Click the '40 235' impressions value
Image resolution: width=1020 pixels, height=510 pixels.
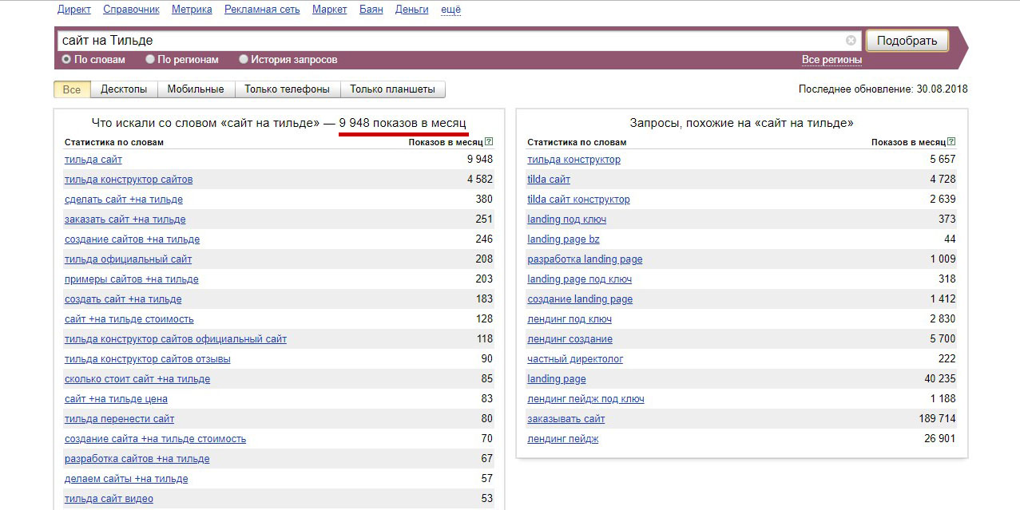(940, 379)
